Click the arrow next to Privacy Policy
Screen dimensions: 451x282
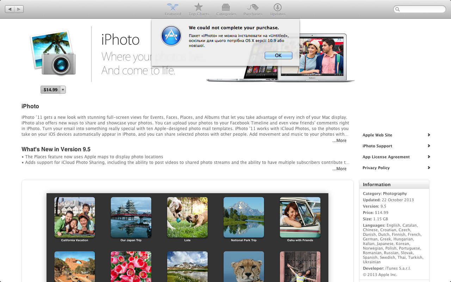point(429,167)
